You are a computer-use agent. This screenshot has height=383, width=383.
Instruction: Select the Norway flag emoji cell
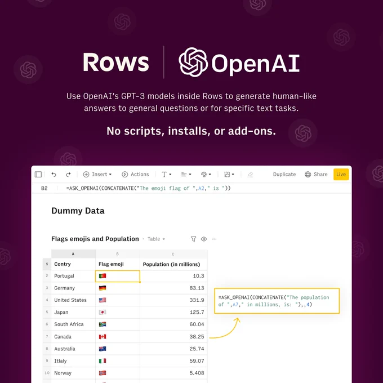(x=118, y=373)
